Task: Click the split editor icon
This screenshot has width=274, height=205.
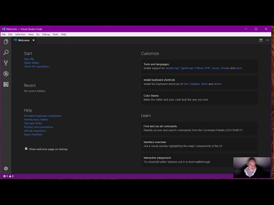Action: tap(261, 40)
